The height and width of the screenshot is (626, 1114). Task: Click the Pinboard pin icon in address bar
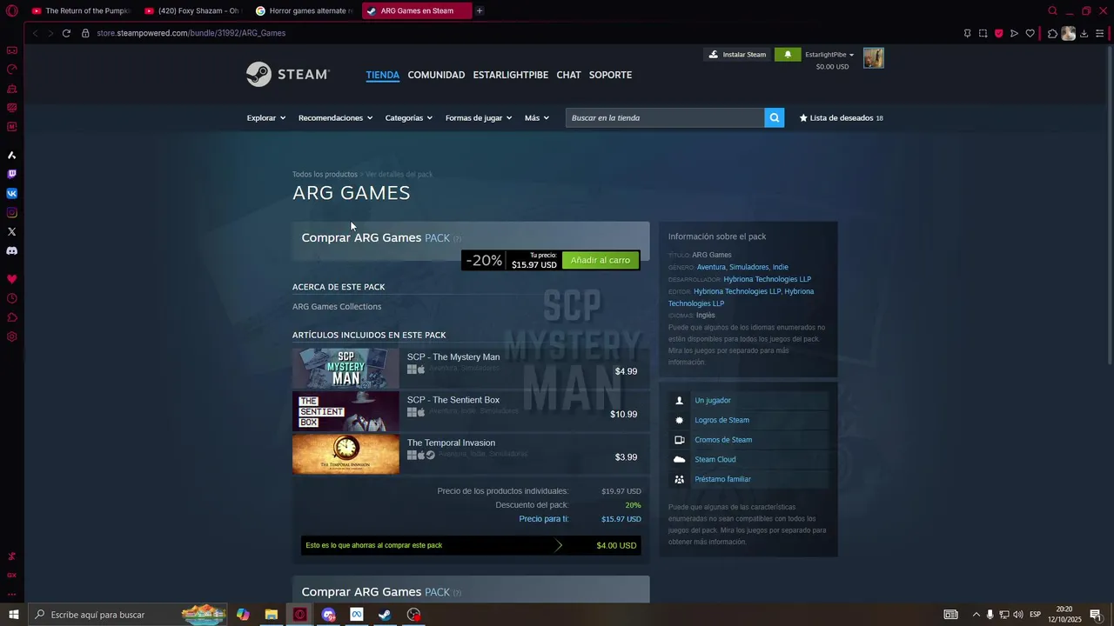967,33
